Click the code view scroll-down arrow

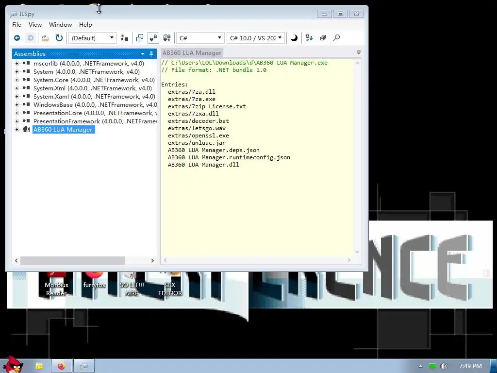point(357,252)
